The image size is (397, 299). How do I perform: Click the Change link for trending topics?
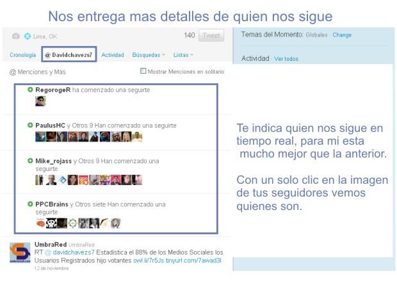coord(342,35)
